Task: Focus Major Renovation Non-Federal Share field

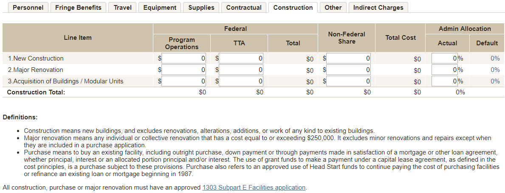Action: tap(348, 70)
